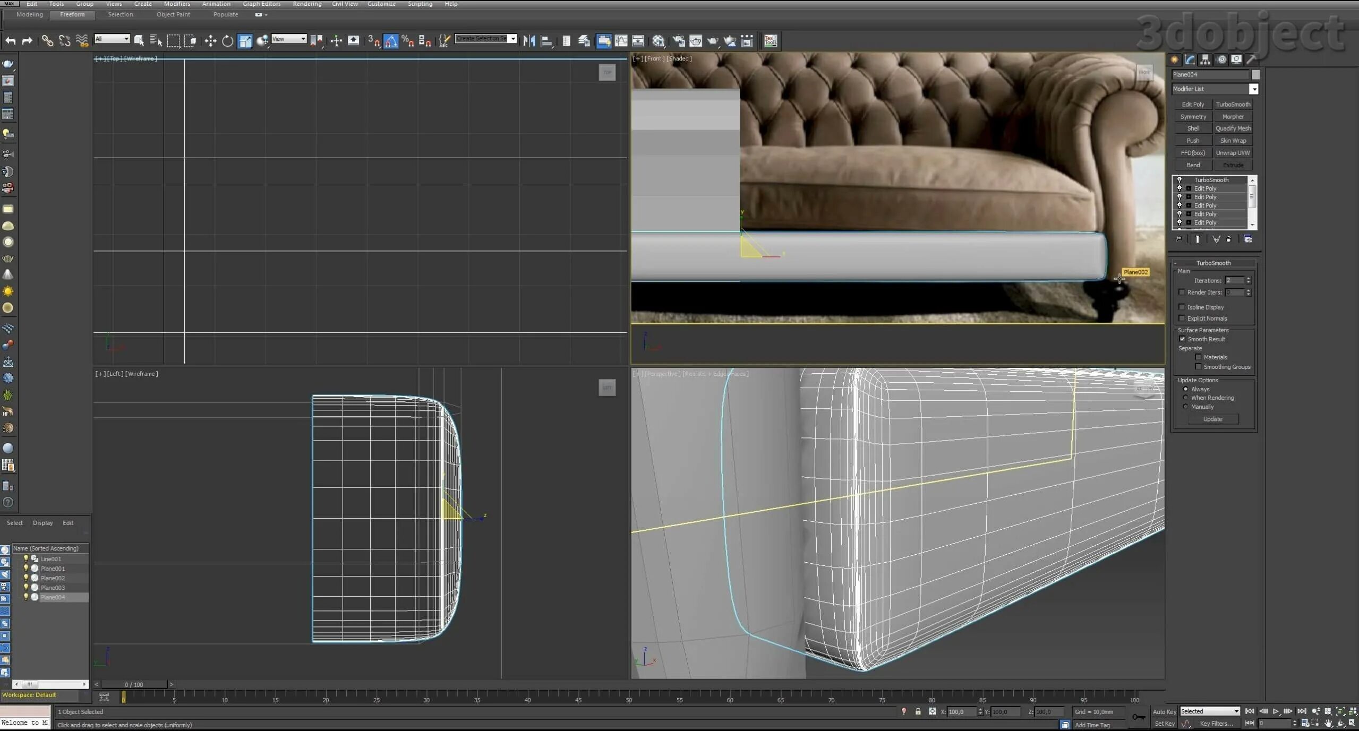
Task: Open the Modifiers menu
Action: (177, 4)
